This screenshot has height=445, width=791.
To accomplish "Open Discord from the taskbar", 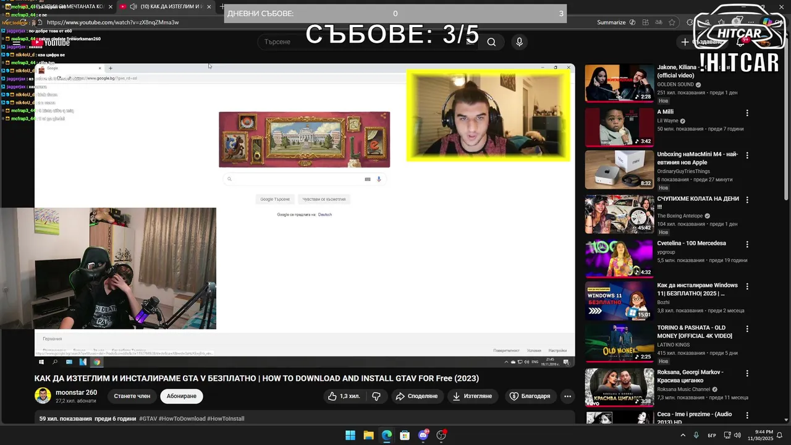I will pos(423,435).
